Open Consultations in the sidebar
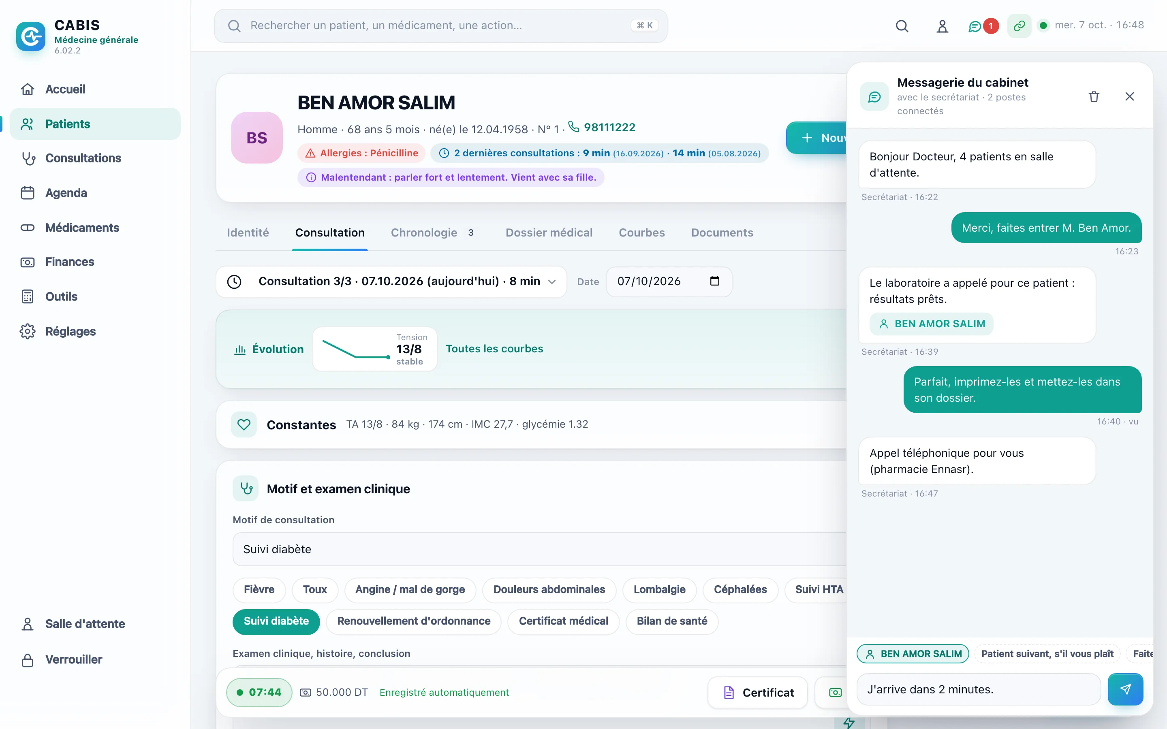This screenshot has width=1167, height=729. pos(95,158)
